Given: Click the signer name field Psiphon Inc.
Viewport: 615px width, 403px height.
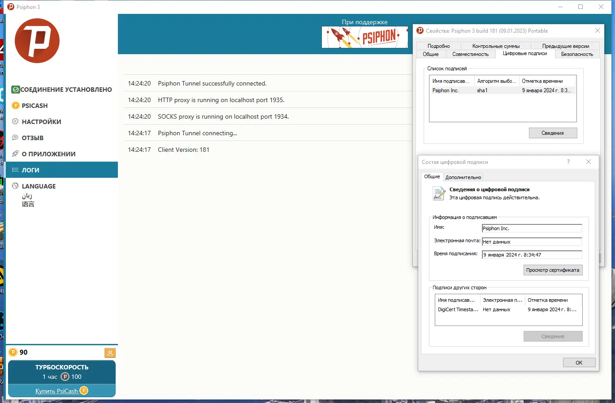Looking at the screenshot, I should [x=532, y=228].
